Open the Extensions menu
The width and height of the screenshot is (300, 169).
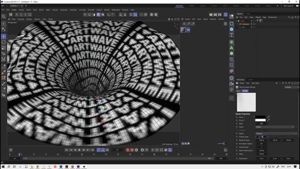point(116,10)
